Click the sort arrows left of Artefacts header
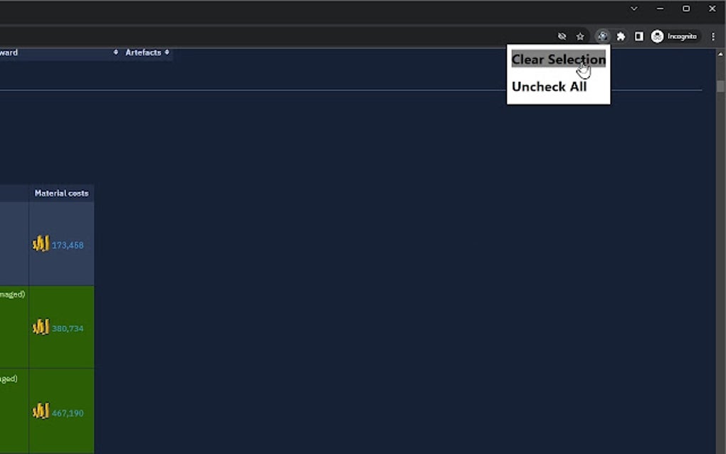 click(x=116, y=52)
